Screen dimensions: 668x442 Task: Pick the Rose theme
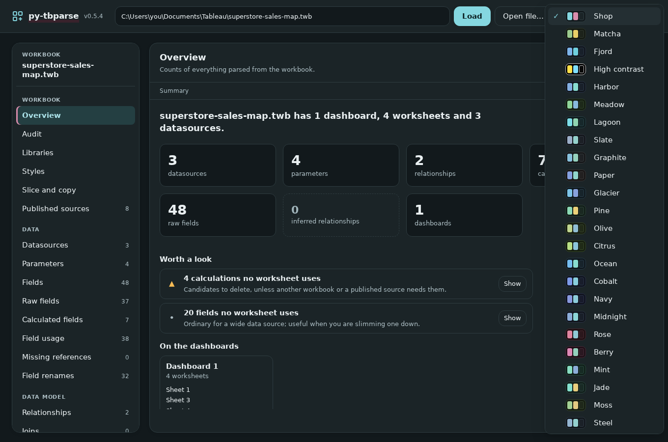coord(604,334)
